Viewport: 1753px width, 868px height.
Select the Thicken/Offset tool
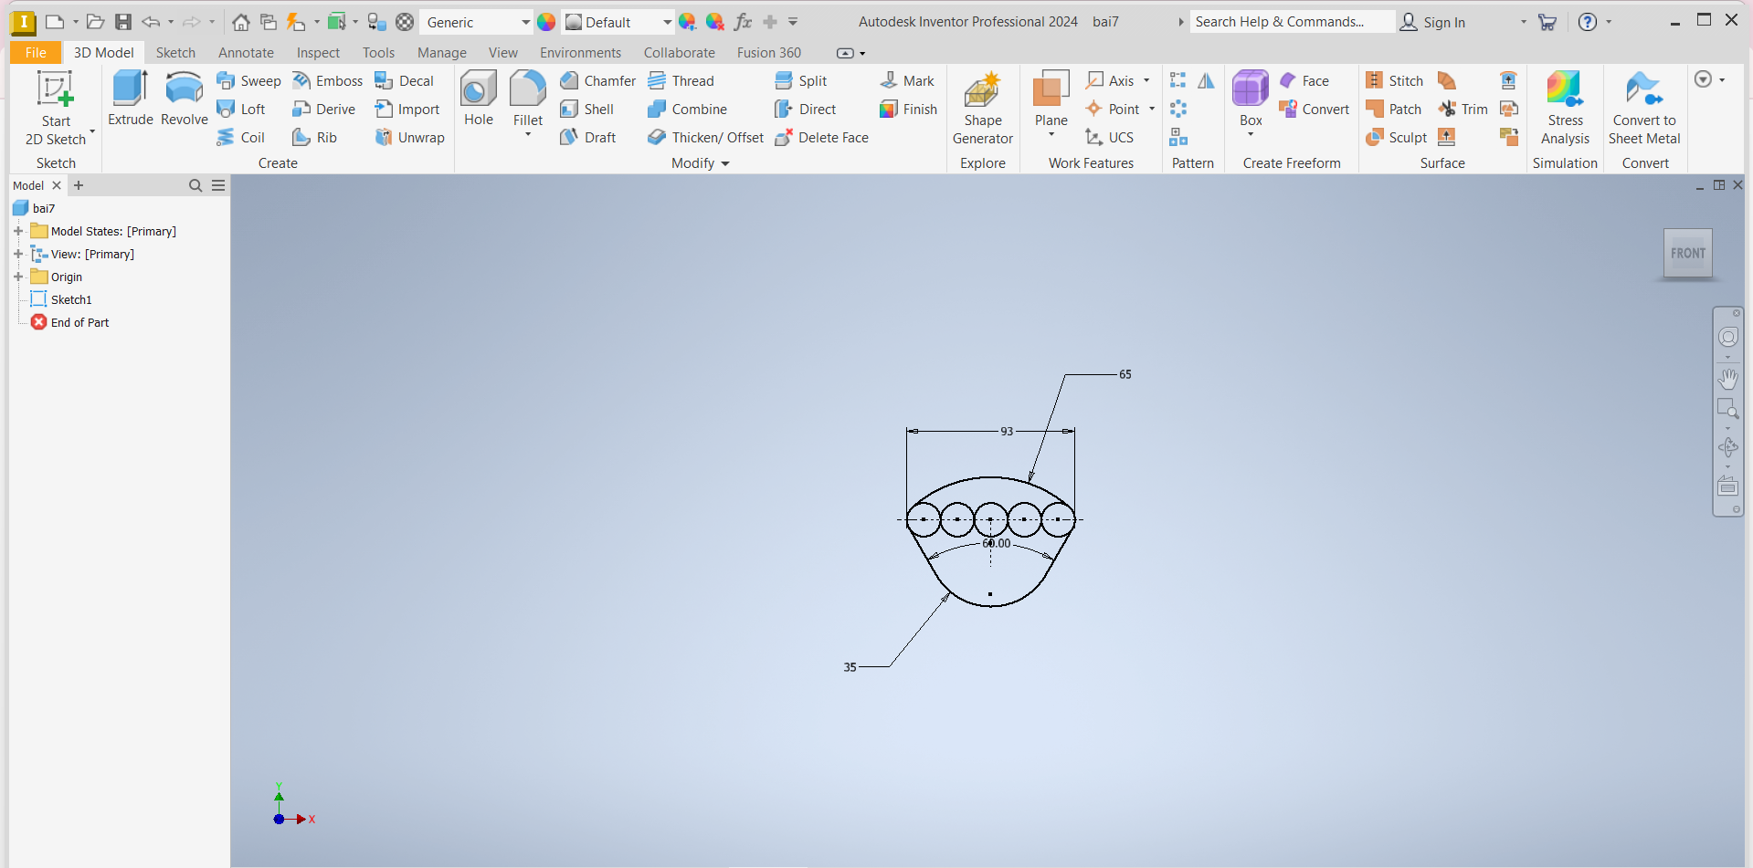pos(705,138)
